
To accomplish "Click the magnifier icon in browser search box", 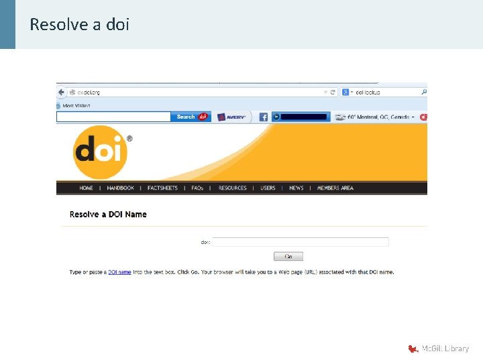I will [x=424, y=92].
